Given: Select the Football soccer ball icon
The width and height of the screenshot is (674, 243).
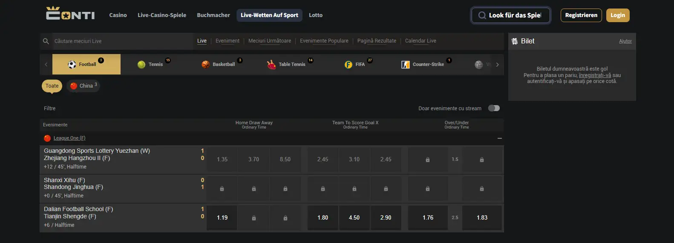Looking at the screenshot, I should click(72, 64).
